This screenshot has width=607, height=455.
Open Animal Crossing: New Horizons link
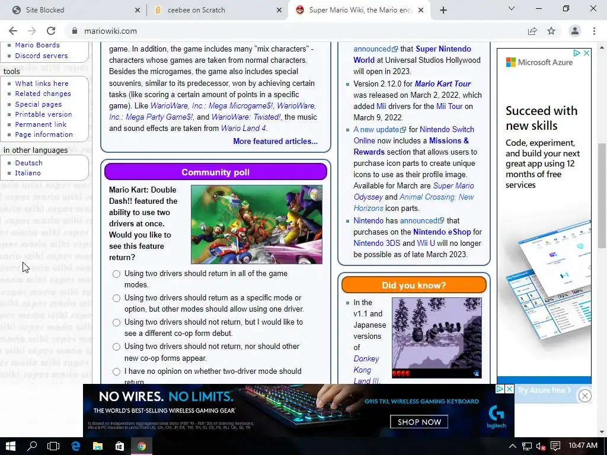pos(413,203)
